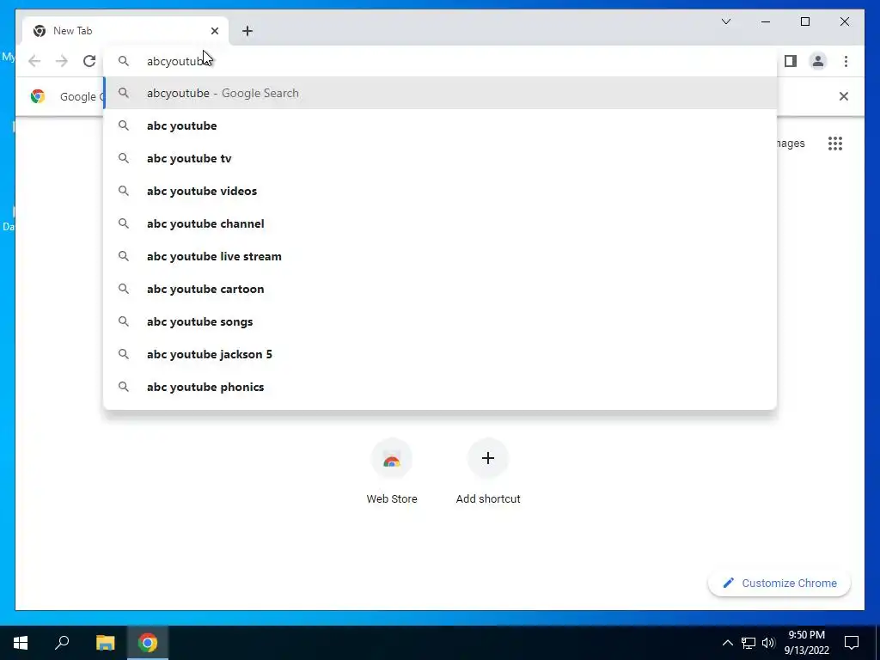Open the Images link

pyautogui.click(x=791, y=144)
